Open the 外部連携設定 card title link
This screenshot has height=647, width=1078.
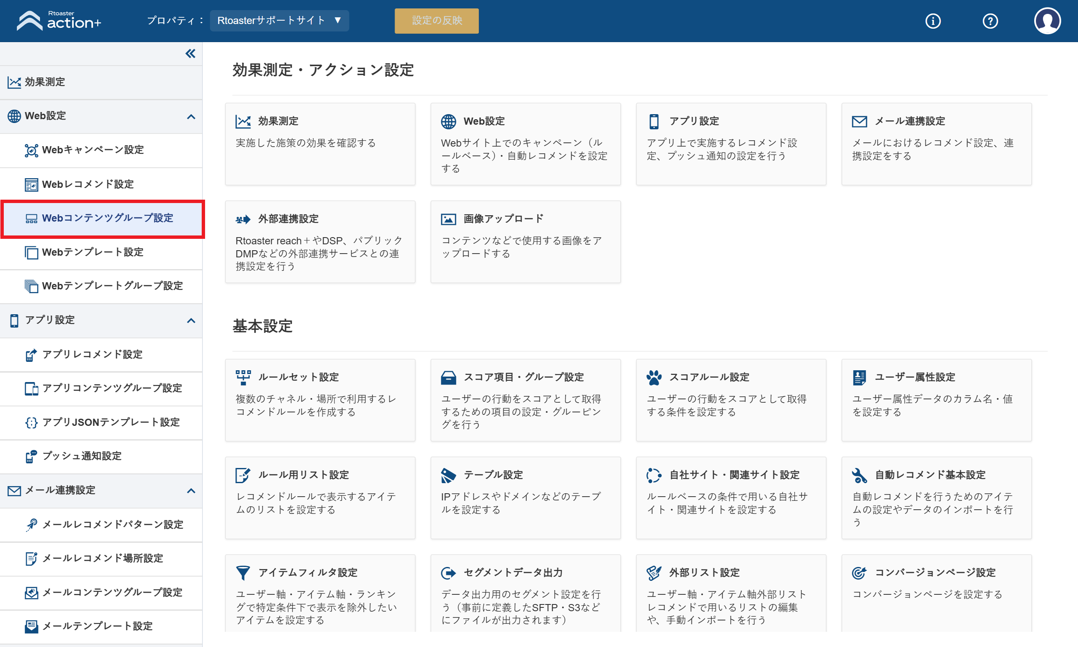pos(288,219)
